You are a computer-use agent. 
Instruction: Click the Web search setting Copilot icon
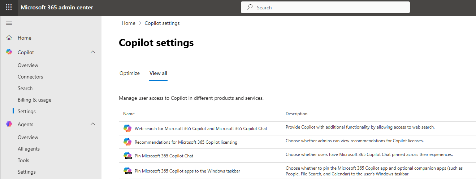tap(127, 128)
